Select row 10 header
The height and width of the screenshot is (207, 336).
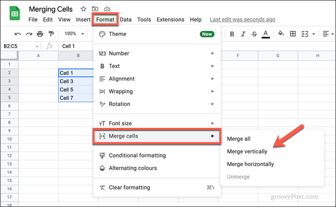(9, 139)
